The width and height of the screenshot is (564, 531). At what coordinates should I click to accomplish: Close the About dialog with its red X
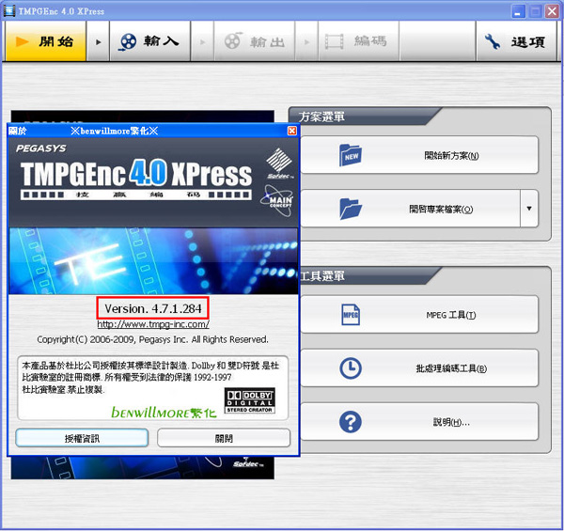coord(292,131)
